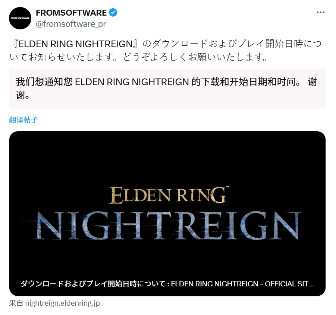Click the golden ELDEN RING logo text
The width and height of the screenshot is (336, 315).
[167, 195]
